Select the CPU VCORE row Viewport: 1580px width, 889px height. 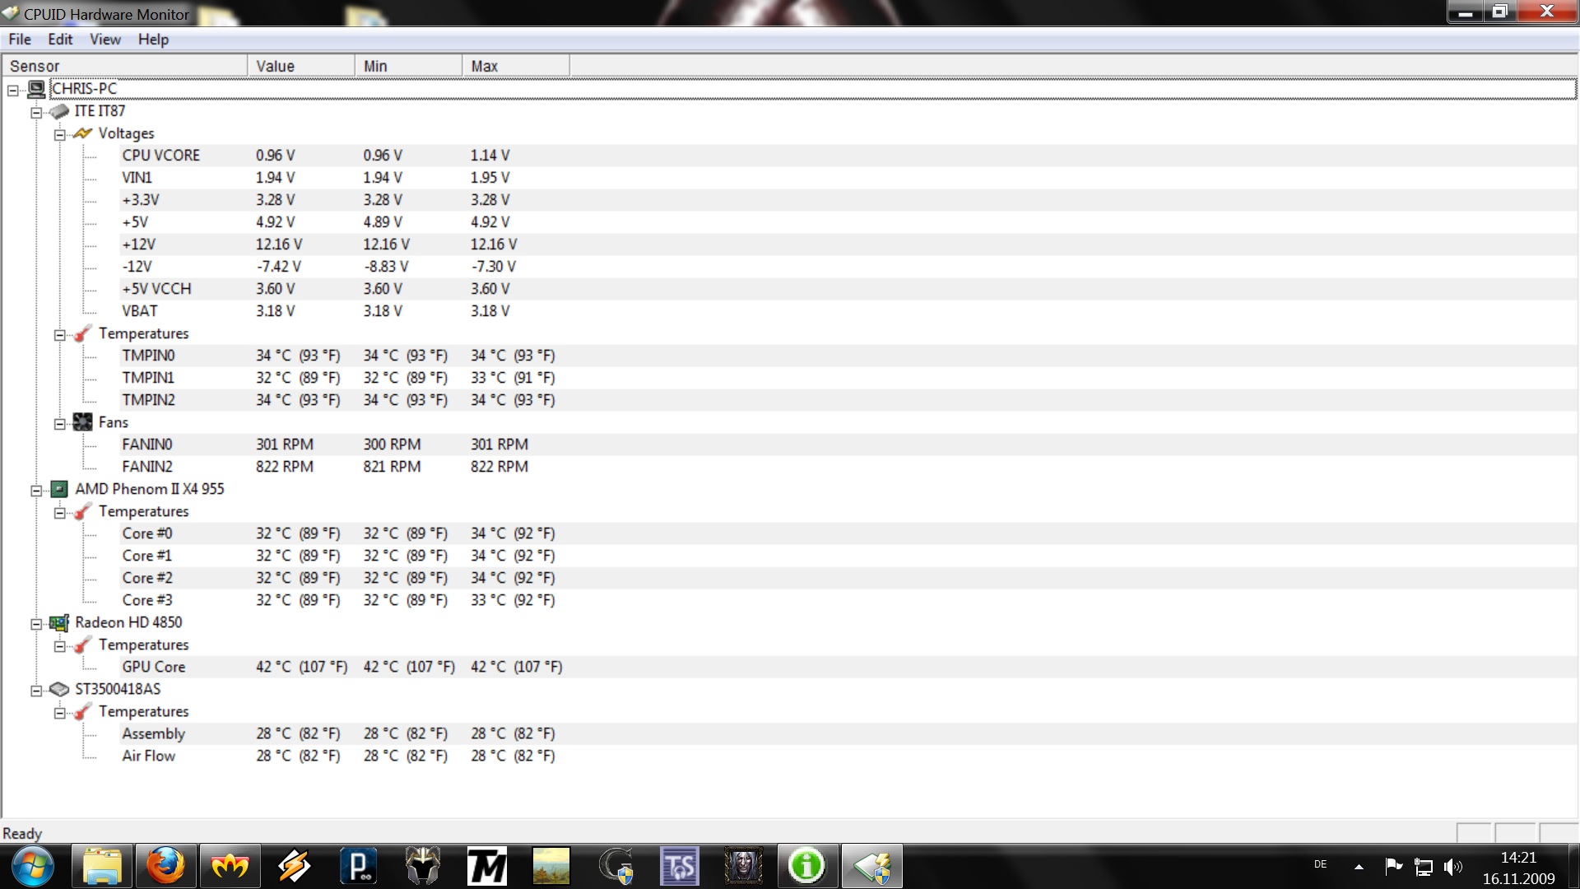tap(848, 155)
